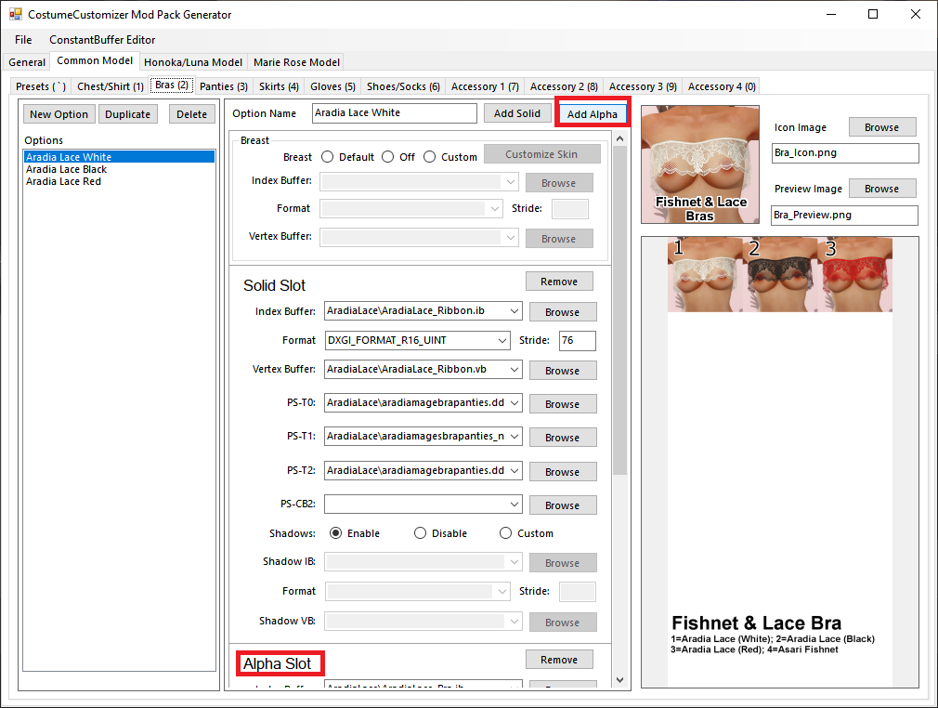
Task: Click the Add Alpha button
Action: point(593,113)
